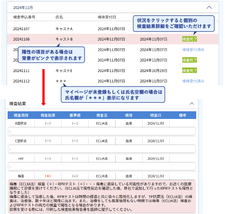225x214 pixels.
Task: Click 検体受付済み link below キャストB row
Action: 193,50
